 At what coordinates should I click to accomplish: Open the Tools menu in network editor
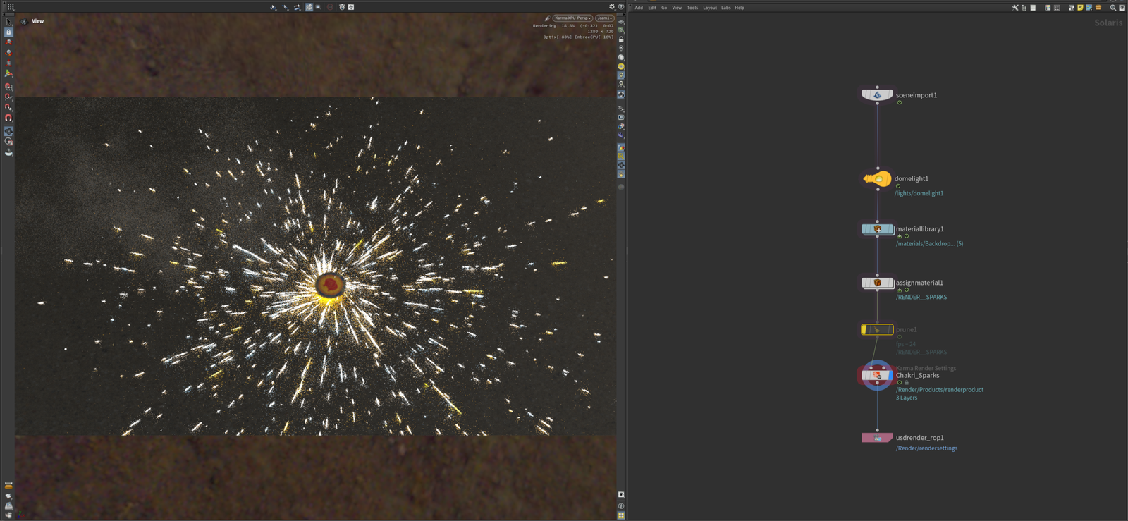pyautogui.click(x=692, y=8)
